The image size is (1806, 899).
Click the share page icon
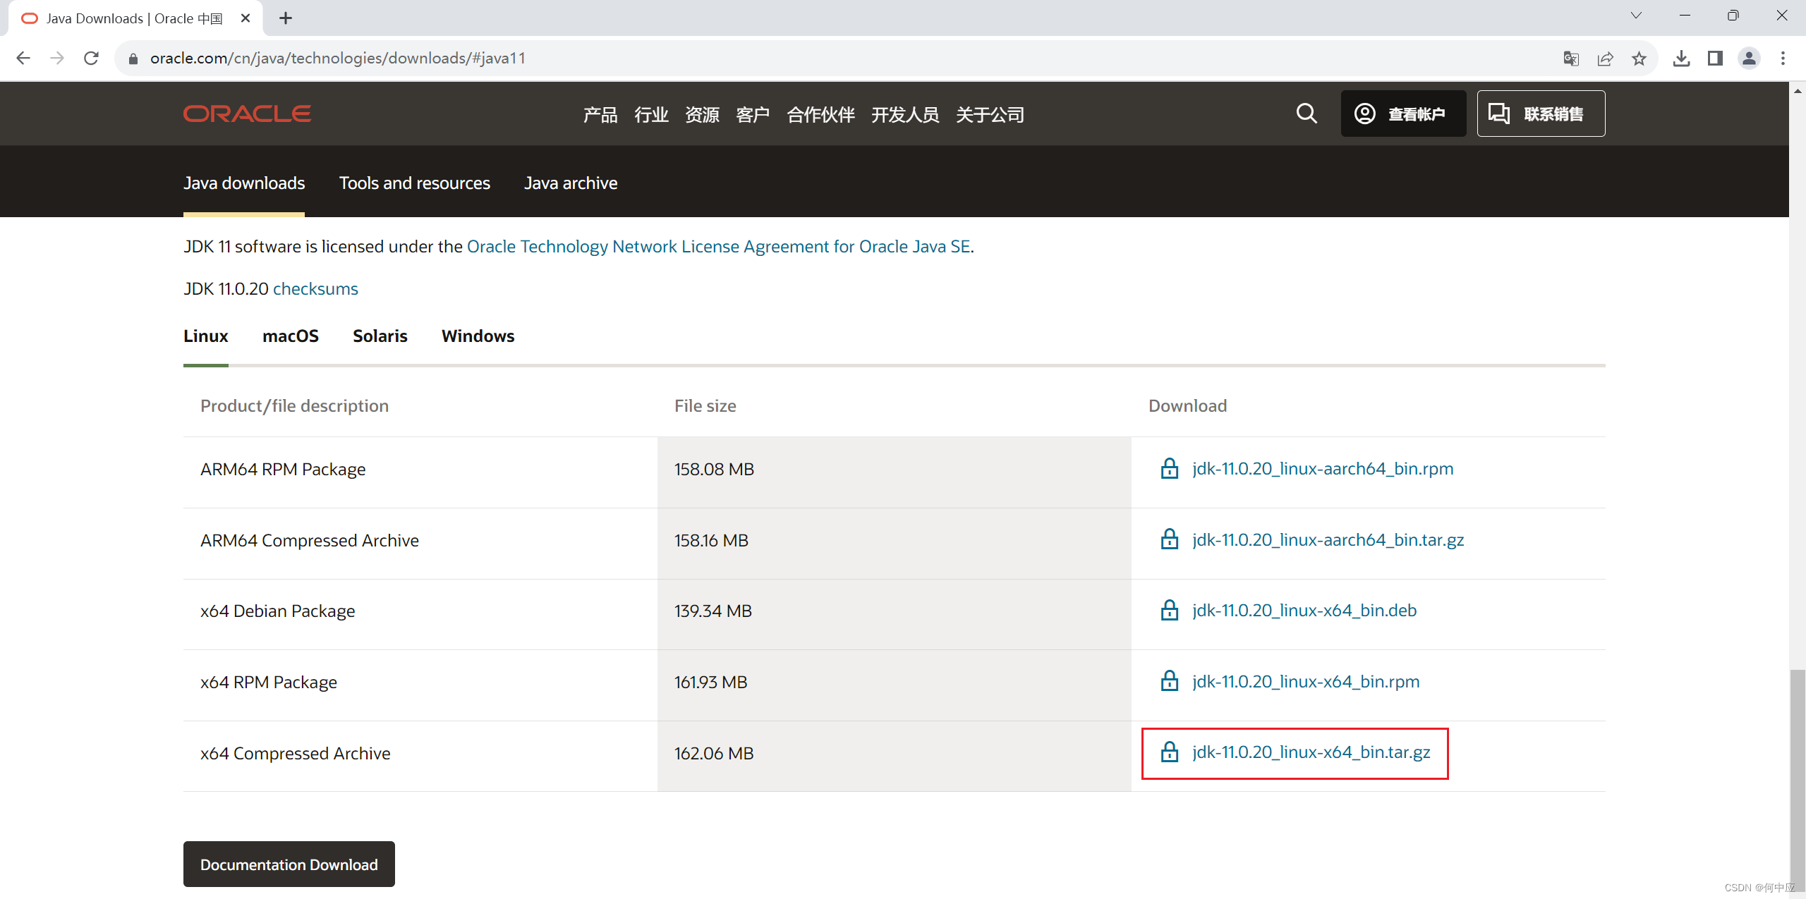(x=1605, y=59)
